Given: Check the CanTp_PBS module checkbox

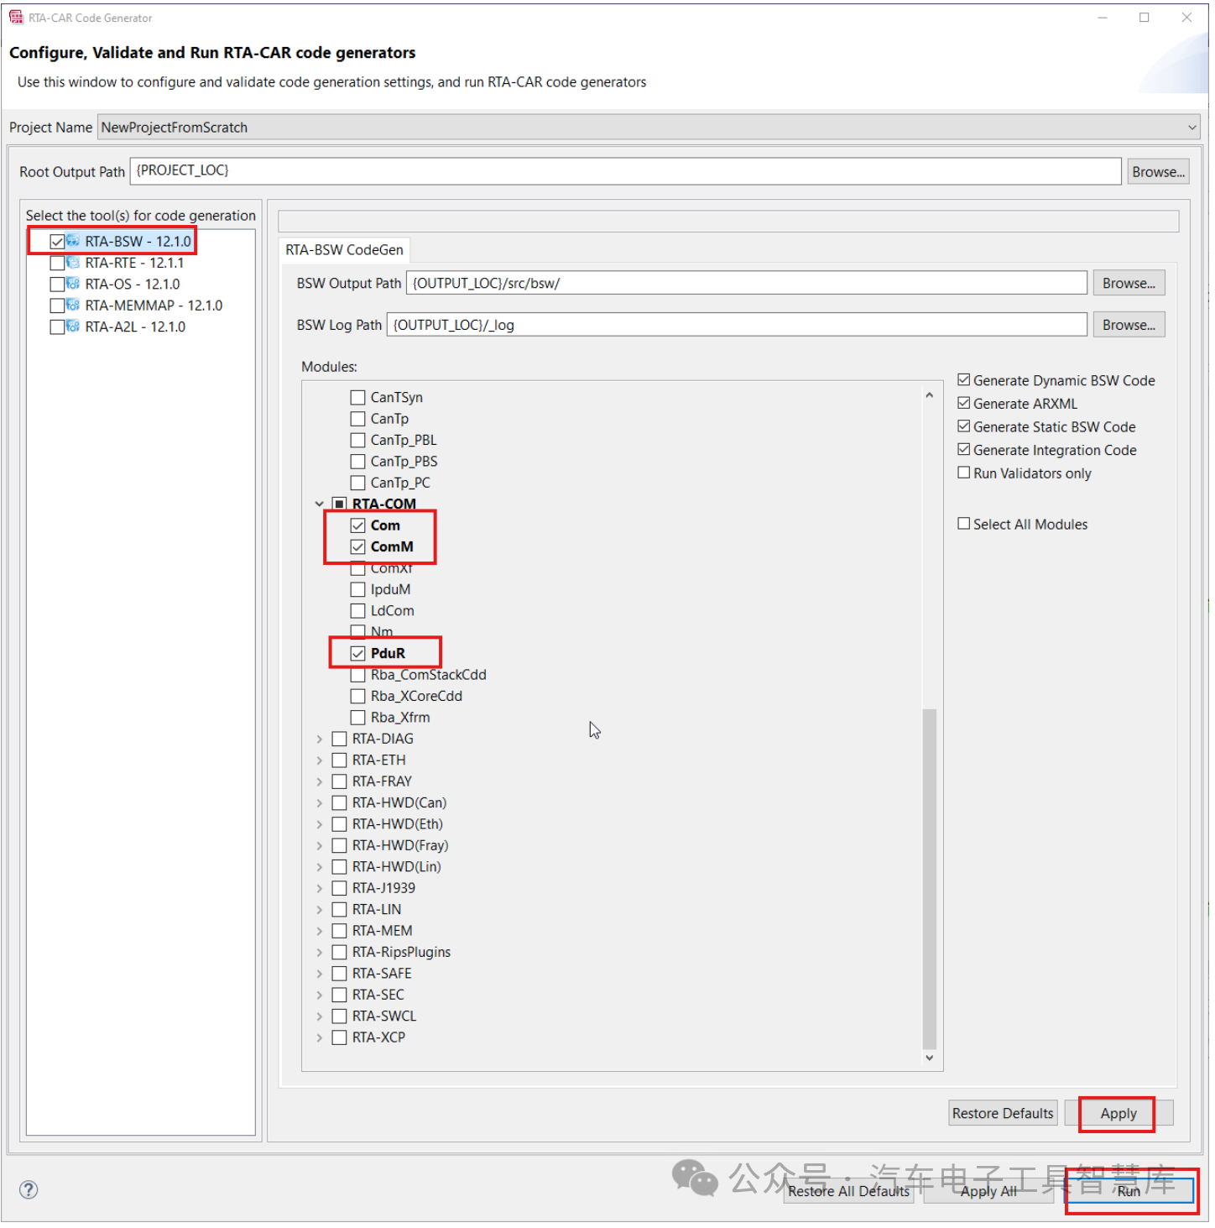Looking at the screenshot, I should coord(358,462).
